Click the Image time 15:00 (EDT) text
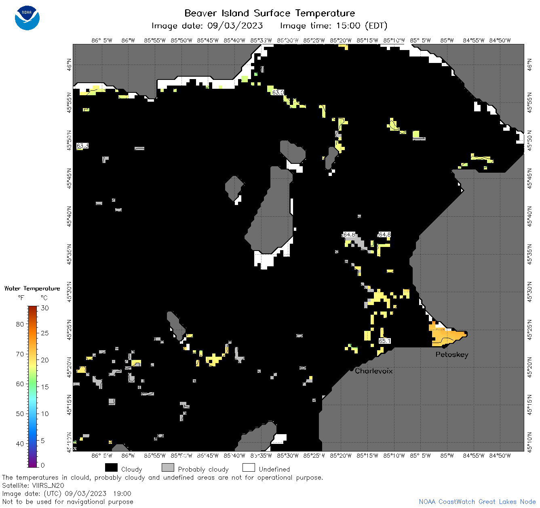This screenshot has height=508, width=540. (333, 26)
